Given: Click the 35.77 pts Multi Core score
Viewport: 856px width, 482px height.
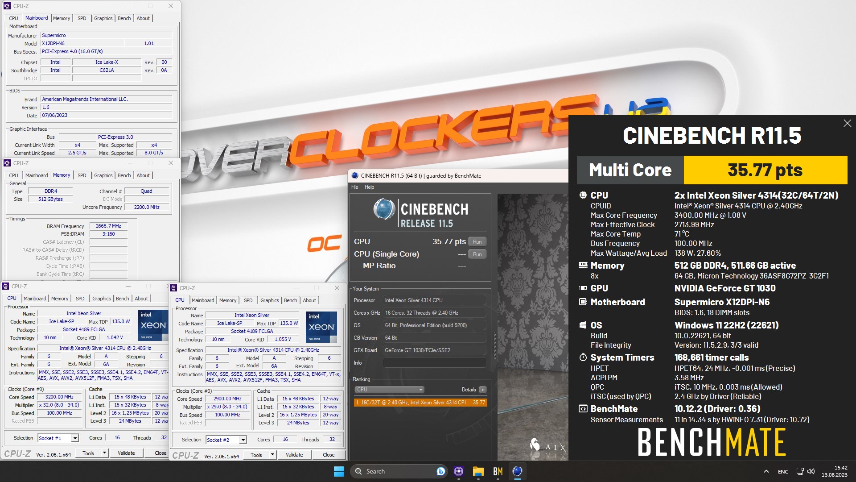Looking at the screenshot, I should pyautogui.click(x=765, y=170).
